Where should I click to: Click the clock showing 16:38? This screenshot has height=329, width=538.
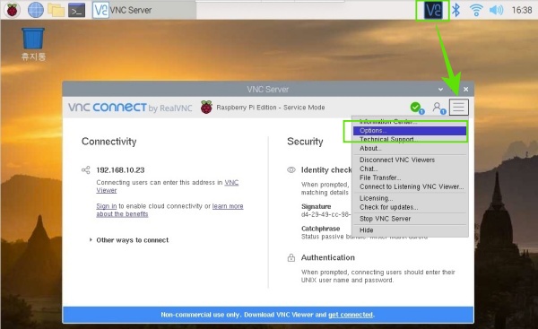(x=522, y=10)
